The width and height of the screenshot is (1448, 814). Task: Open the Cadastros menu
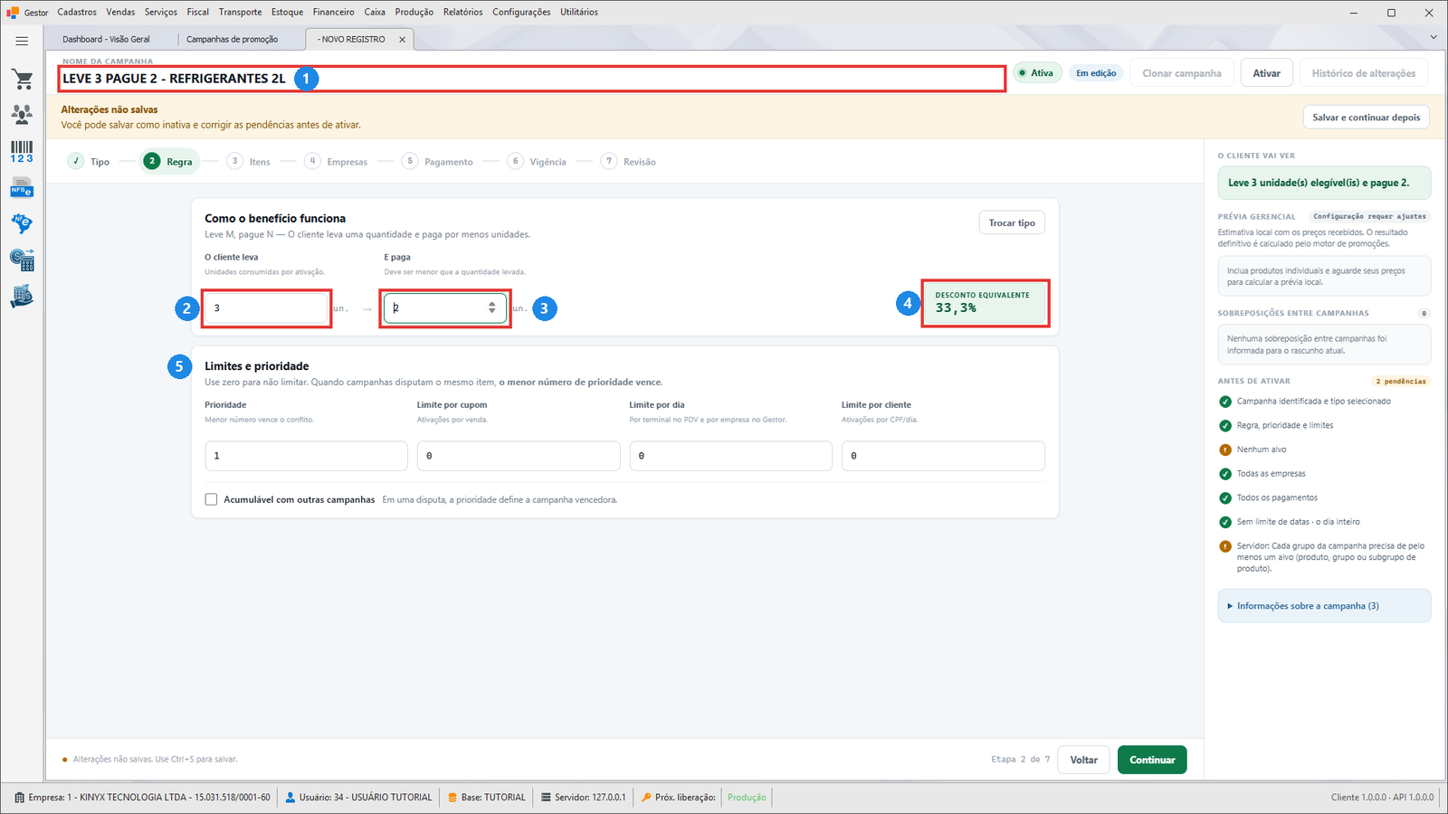click(77, 12)
